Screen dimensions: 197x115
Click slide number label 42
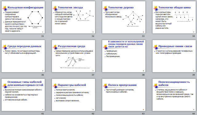(x=93, y=114)
